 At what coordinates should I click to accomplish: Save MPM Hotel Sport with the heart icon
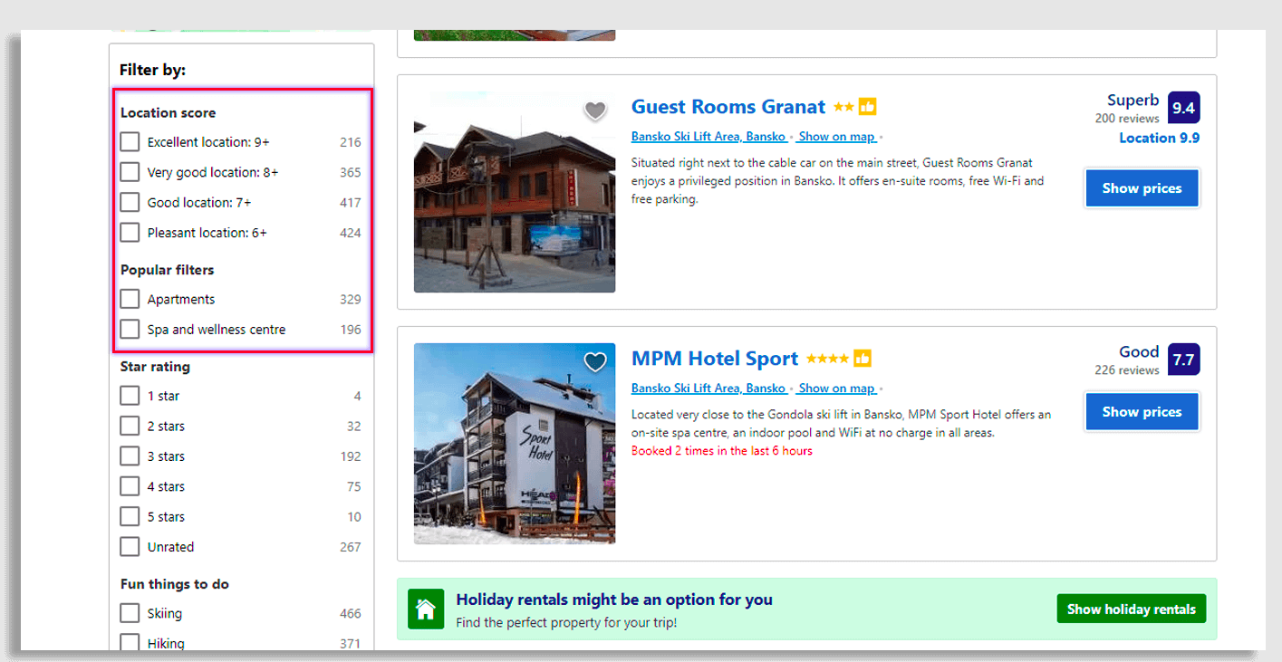(x=595, y=362)
